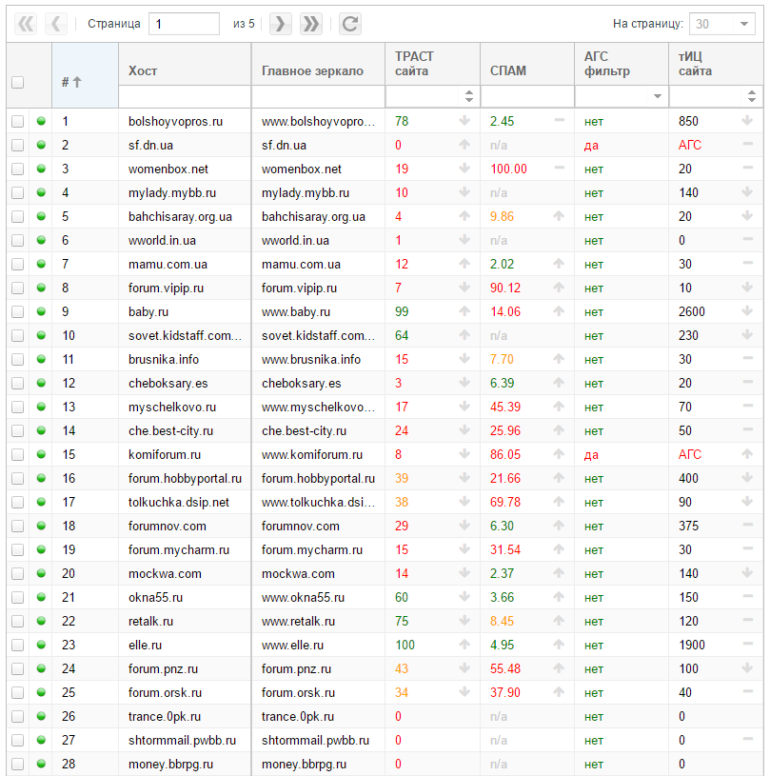Focus the СПАМ filter text field

point(527,96)
